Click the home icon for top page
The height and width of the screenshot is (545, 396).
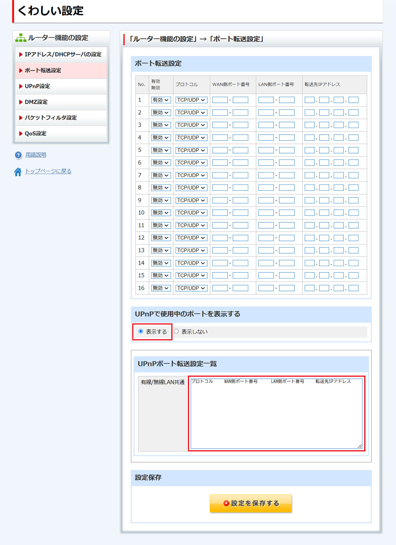tap(18, 172)
